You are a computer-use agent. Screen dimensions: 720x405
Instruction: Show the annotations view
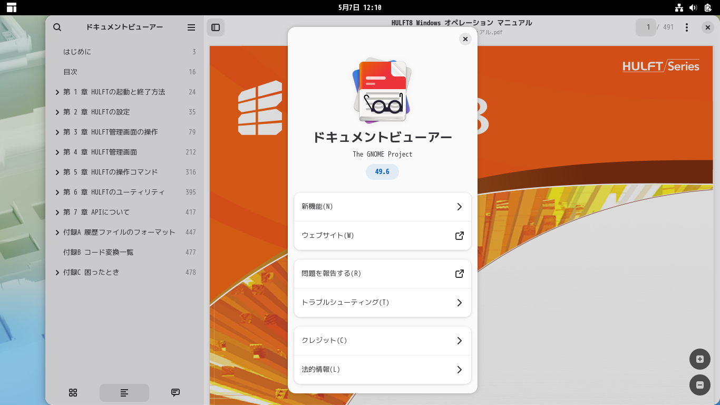176,392
